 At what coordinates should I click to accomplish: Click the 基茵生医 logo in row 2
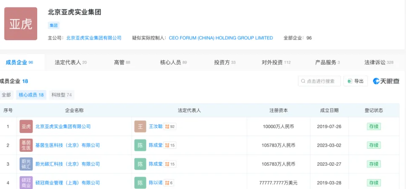pos(26,145)
